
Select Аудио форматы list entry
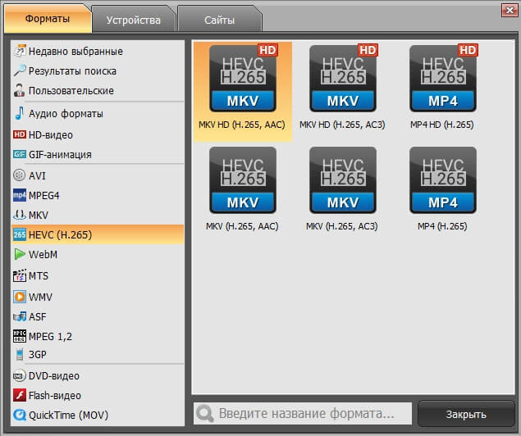[98, 113]
